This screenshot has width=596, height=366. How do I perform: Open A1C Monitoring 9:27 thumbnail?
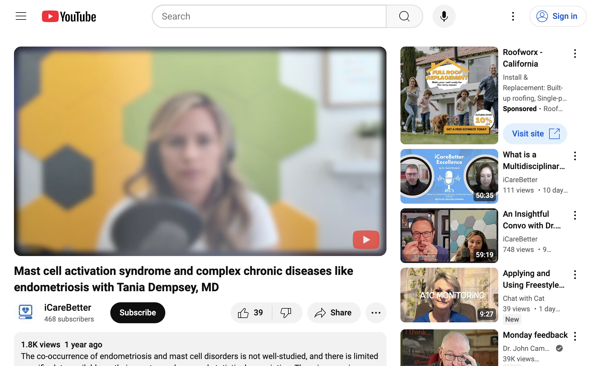point(449,295)
